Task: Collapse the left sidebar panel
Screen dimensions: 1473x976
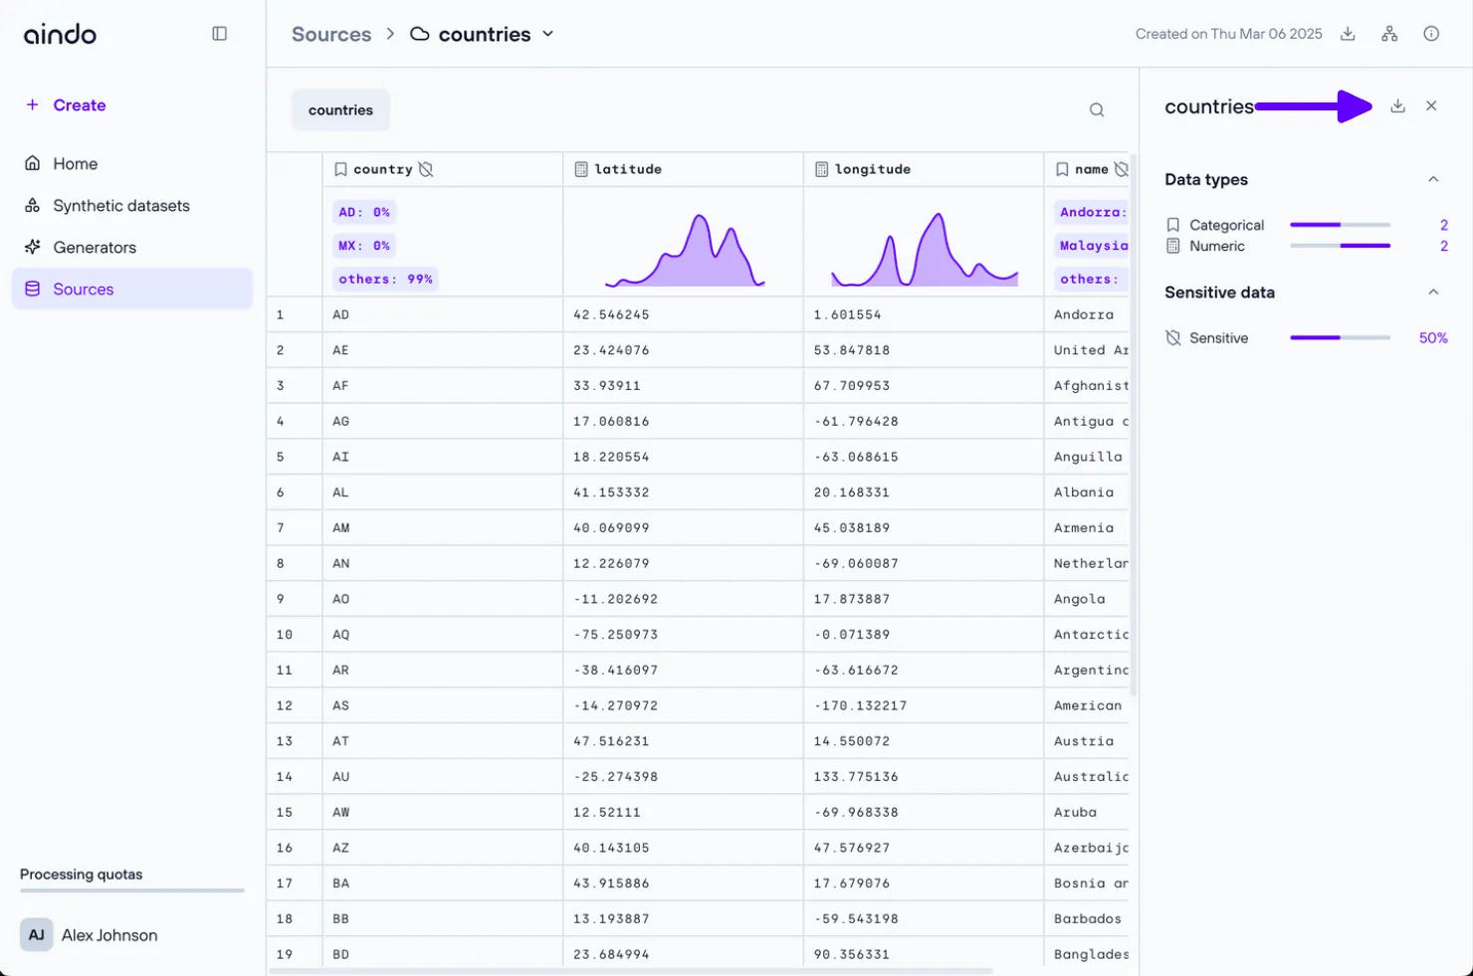Action: tap(220, 34)
